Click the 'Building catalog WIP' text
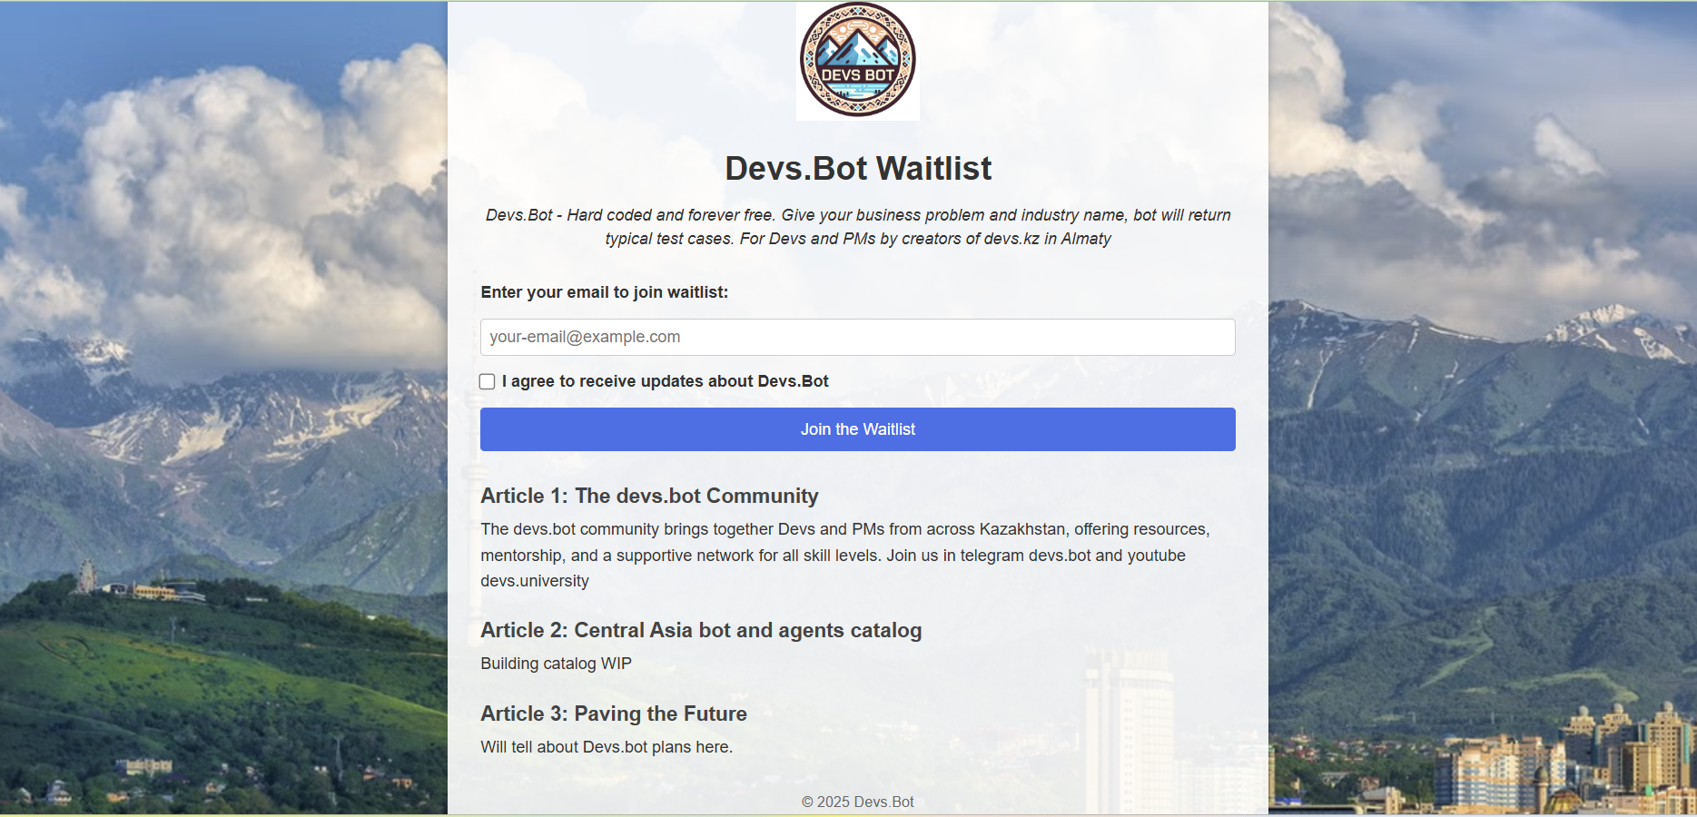This screenshot has height=817, width=1697. (557, 664)
